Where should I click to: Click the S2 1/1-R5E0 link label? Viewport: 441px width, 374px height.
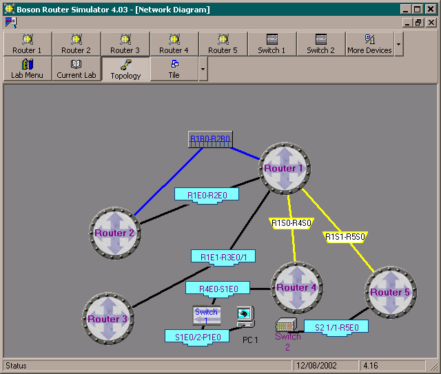pyautogui.click(x=336, y=328)
